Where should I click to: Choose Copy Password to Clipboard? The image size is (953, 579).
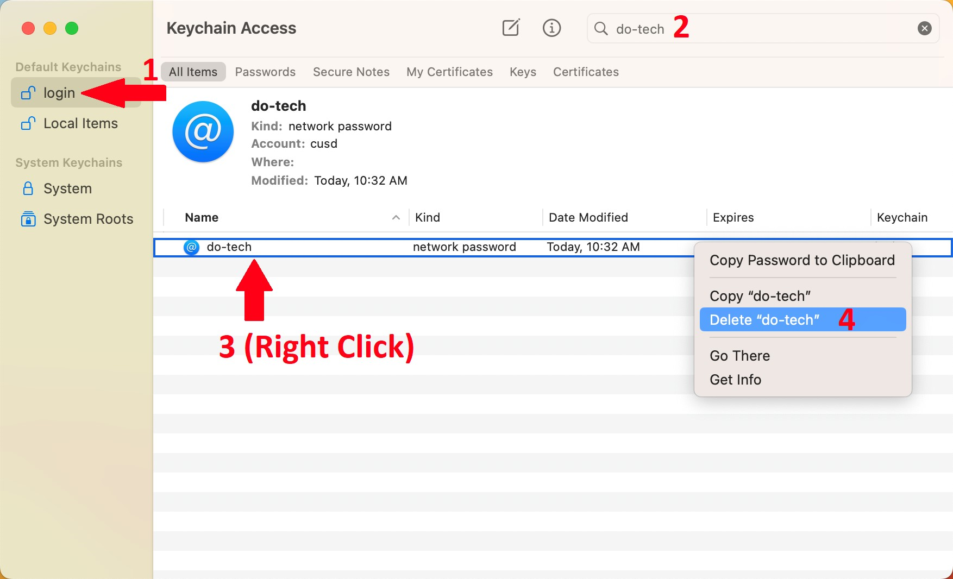tap(802, 260)
